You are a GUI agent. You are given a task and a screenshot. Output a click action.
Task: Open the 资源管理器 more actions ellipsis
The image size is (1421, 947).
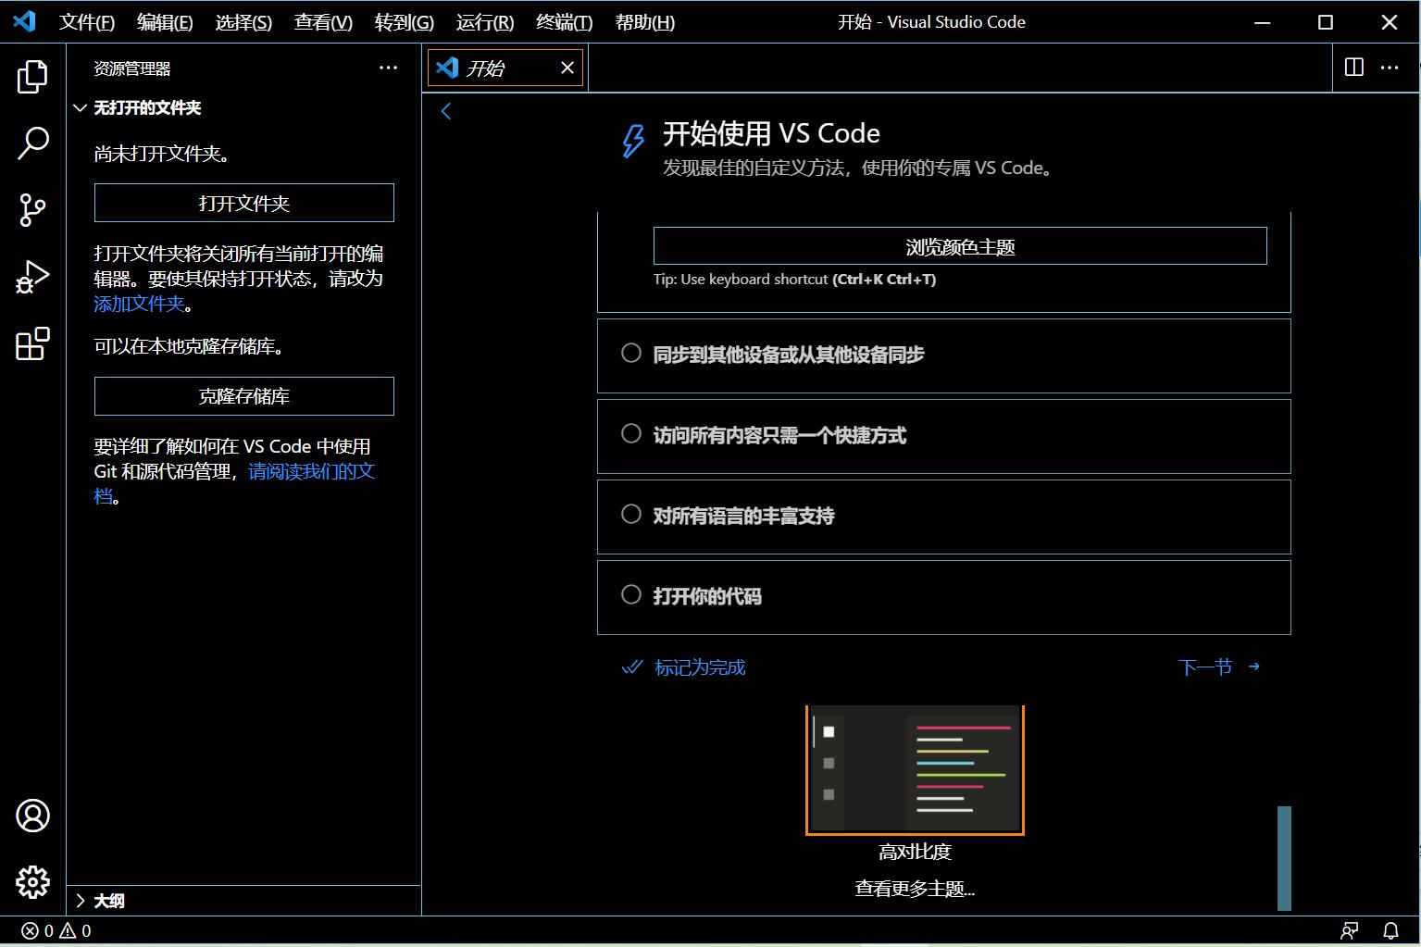pyautogui.click(x=388, y=68)
